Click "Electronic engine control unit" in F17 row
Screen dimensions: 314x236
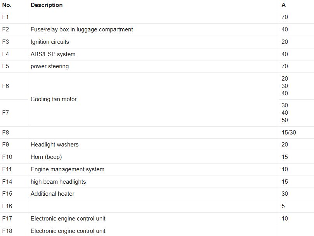tap(68, 219)
